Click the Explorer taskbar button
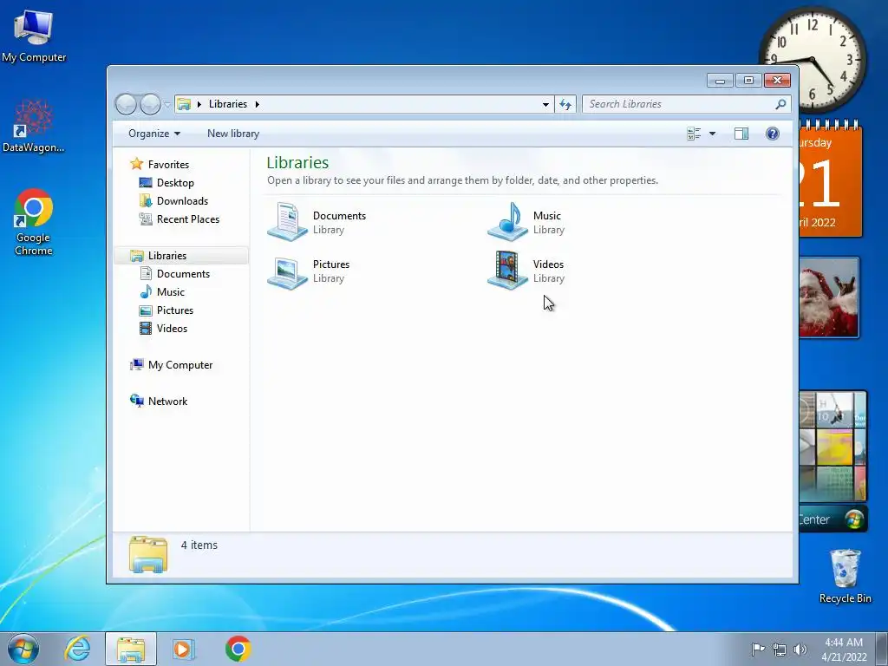The height and width of the screenshot is (666, 888). [x=131, y=649]
